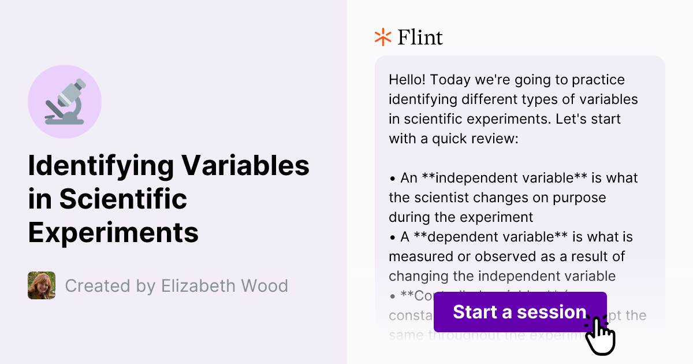The width and height of the screenshot is (693, 364).
Task: Click the circular lavender icon background
Action: point(65,101)
